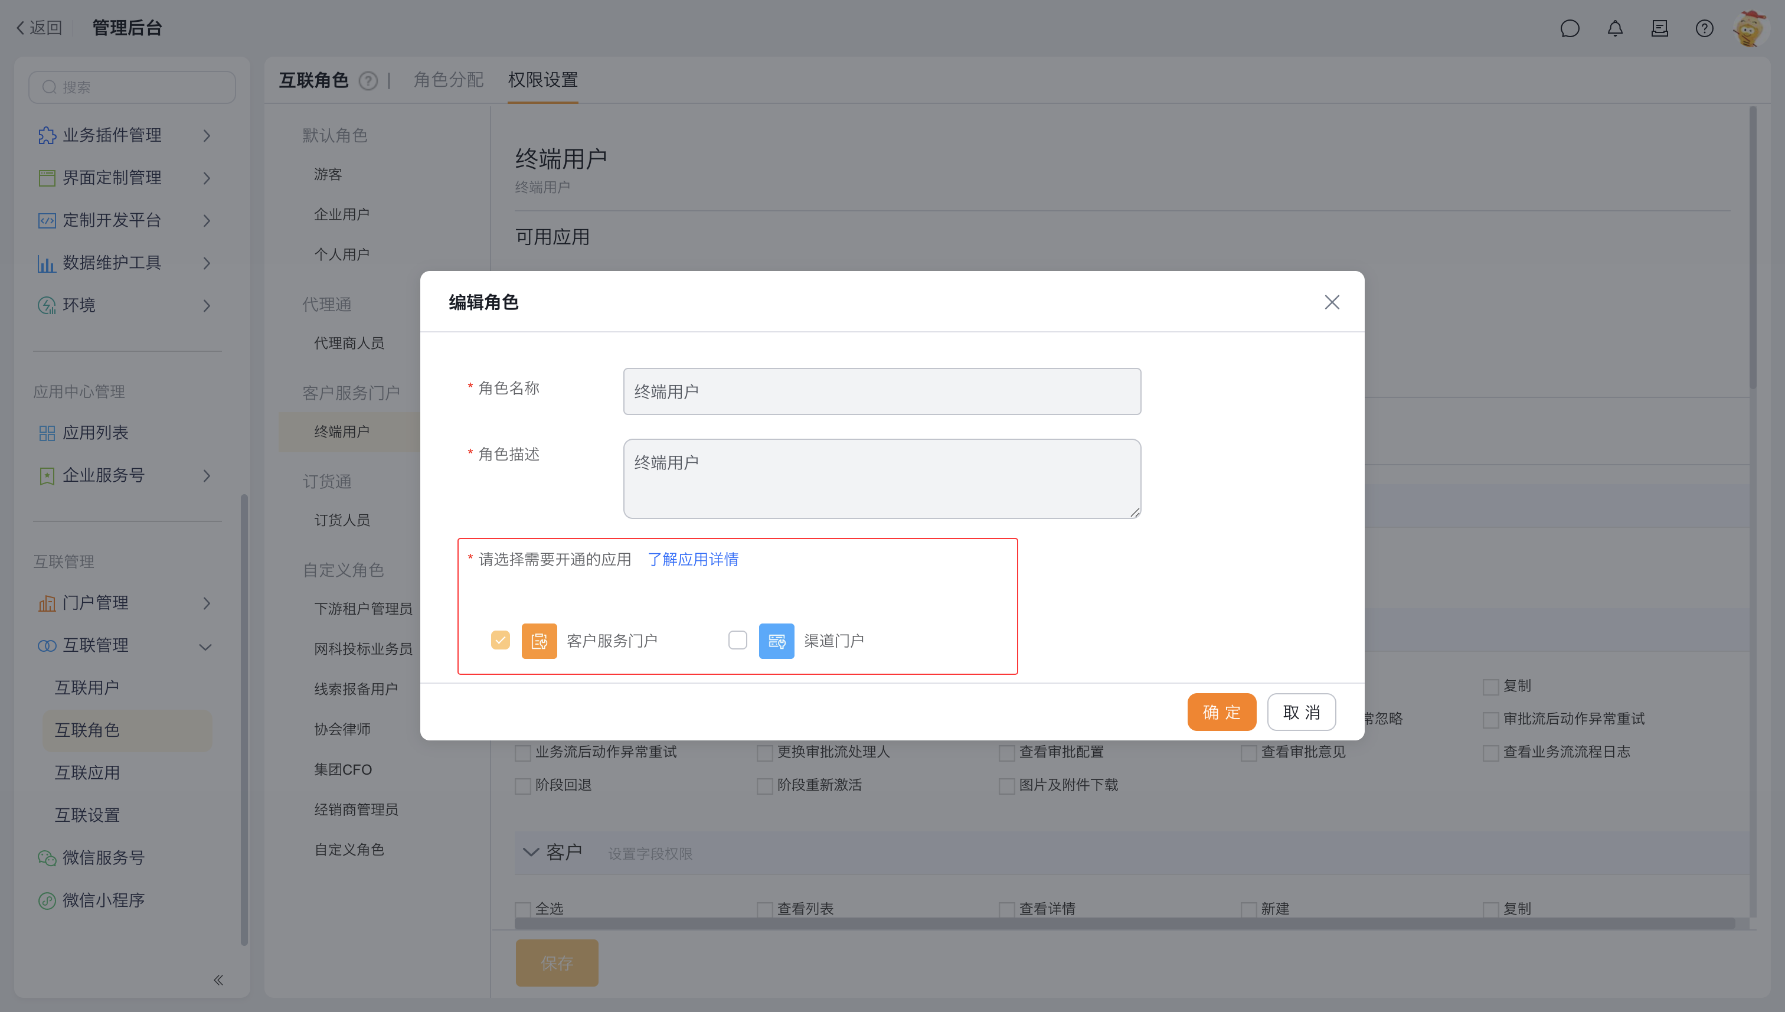
Task: Click the 客户服务门户 orange app icon
Action: [x=538, y=640]
